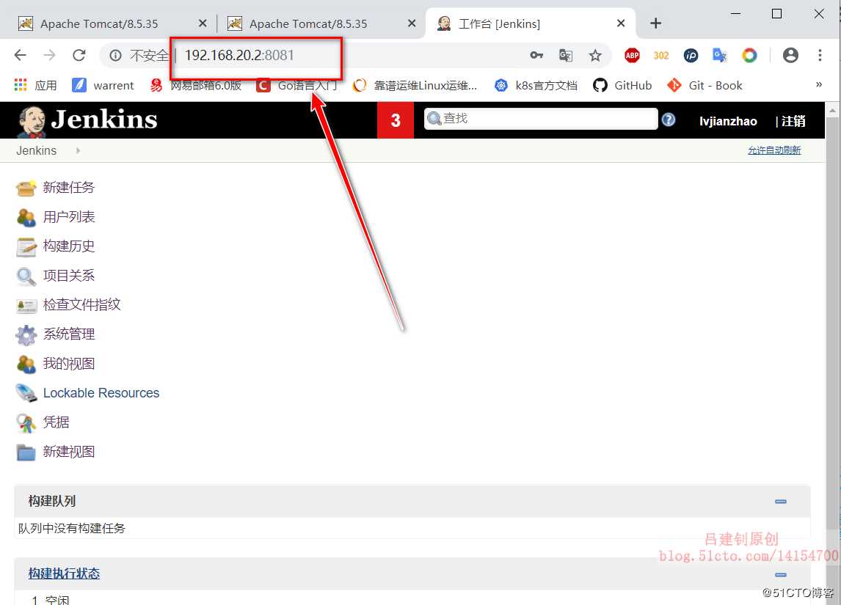Click the translate page icon in address bar

click(x=565, y=55)
